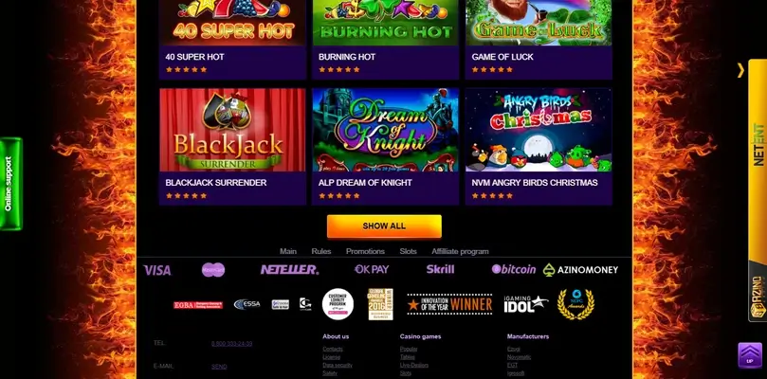Click the Neteller payment logo
Viewport: 767px width, 379px height.
(289, 269)
